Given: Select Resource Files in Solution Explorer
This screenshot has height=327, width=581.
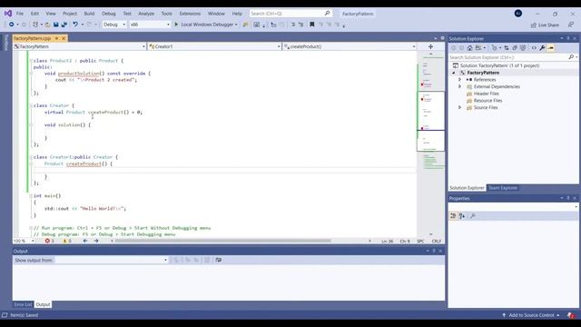Looking at the screenshot, I should click(x=487, y=101).
